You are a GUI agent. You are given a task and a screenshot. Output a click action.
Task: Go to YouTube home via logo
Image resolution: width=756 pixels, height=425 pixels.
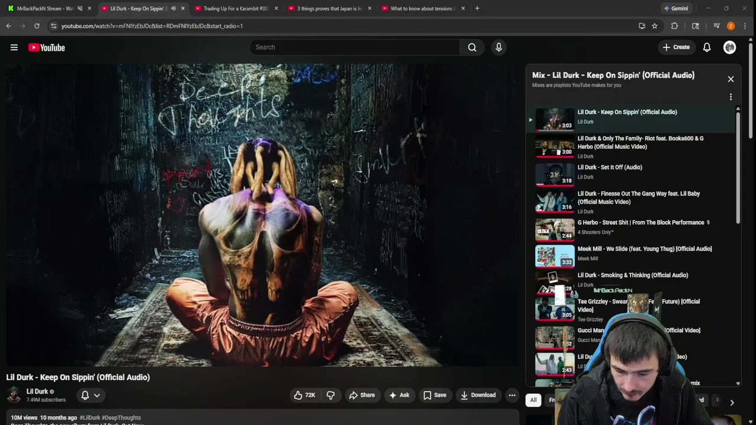coord(46,47)
